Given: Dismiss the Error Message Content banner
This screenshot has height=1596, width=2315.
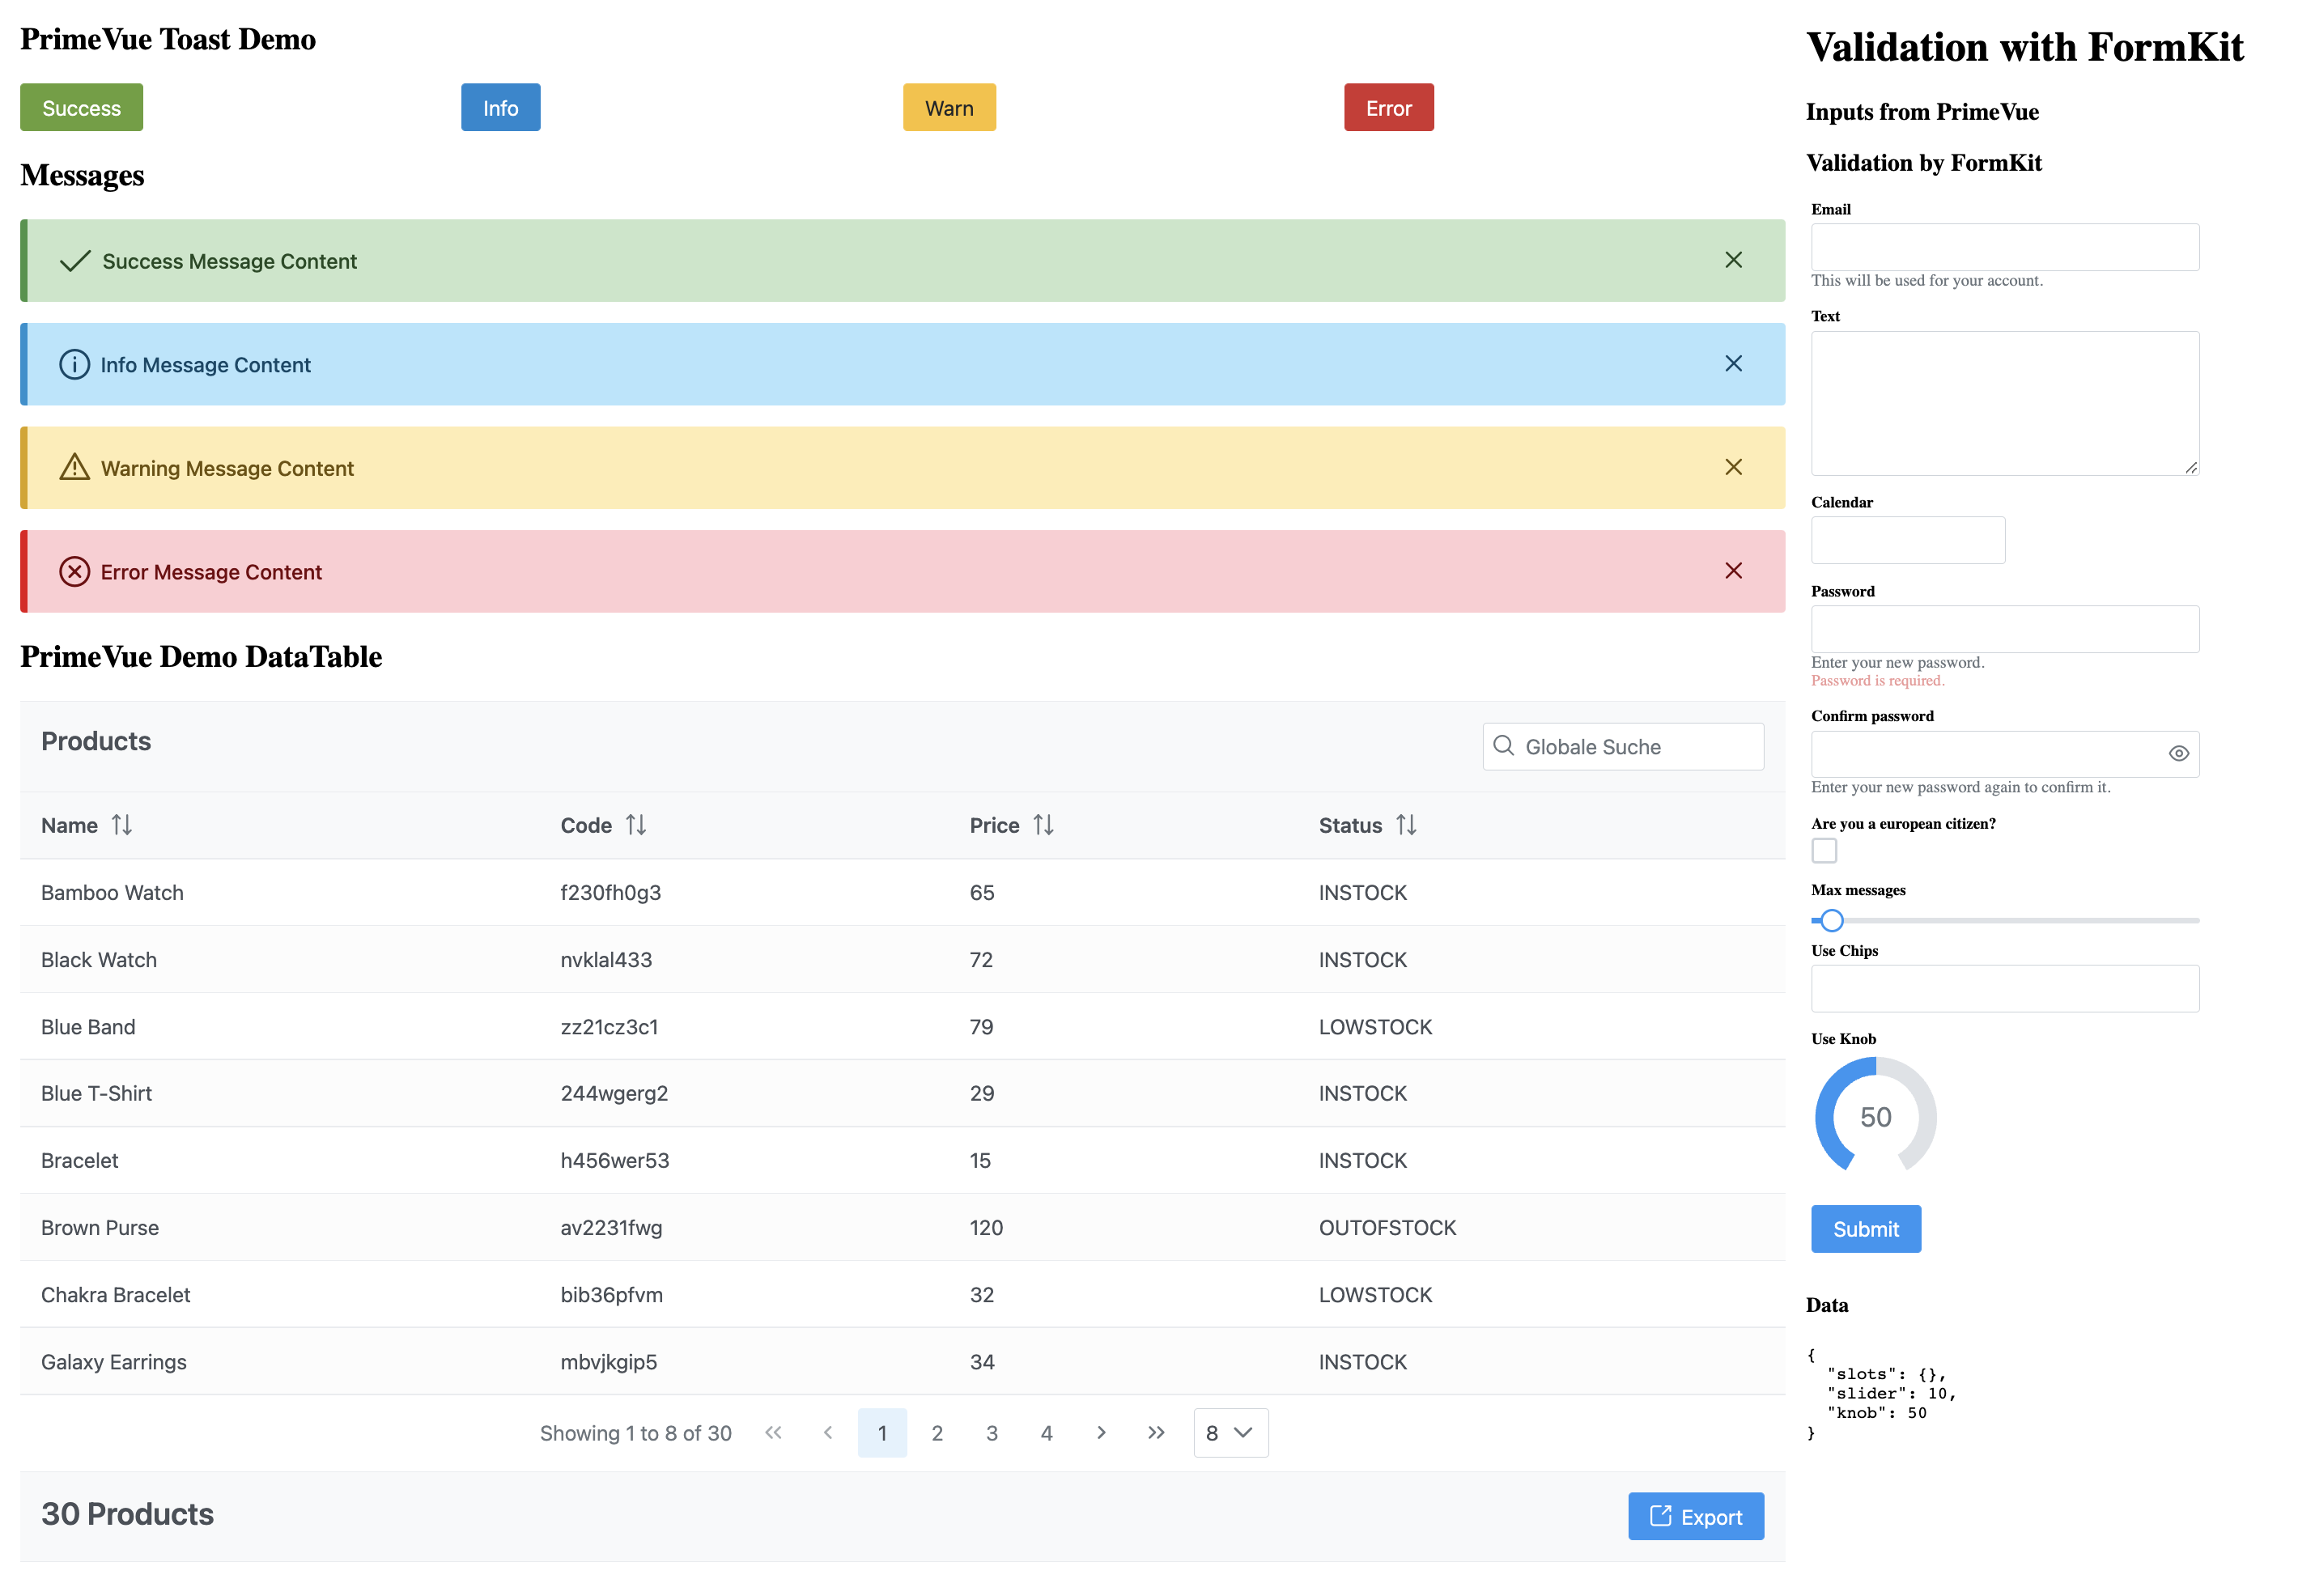Looking at the screenshot, I should click(x=1733, y=571).
